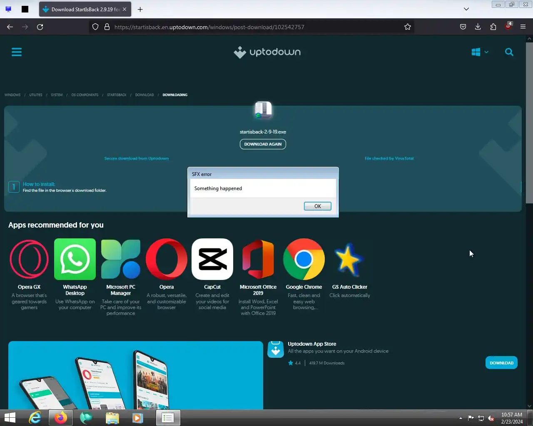This screenshot has height=426, width=533.
Task: Open the uBlock Origin extension icon
Action: click(x=508, y=26)
